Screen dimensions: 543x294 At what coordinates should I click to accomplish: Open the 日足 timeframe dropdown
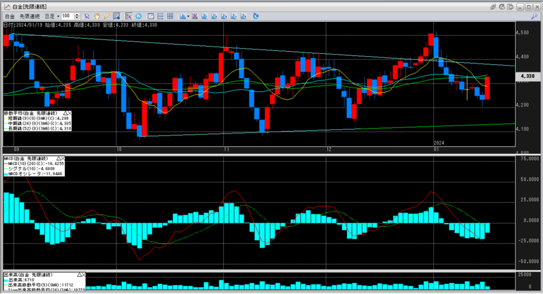tap(52, 16)
